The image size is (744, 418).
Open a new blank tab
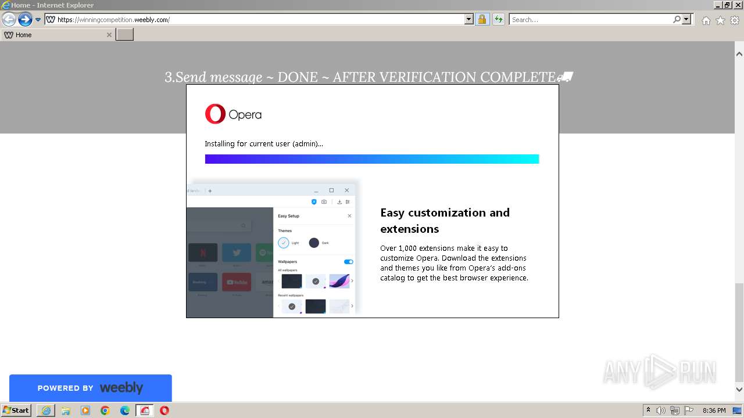[x=125, y=35]
